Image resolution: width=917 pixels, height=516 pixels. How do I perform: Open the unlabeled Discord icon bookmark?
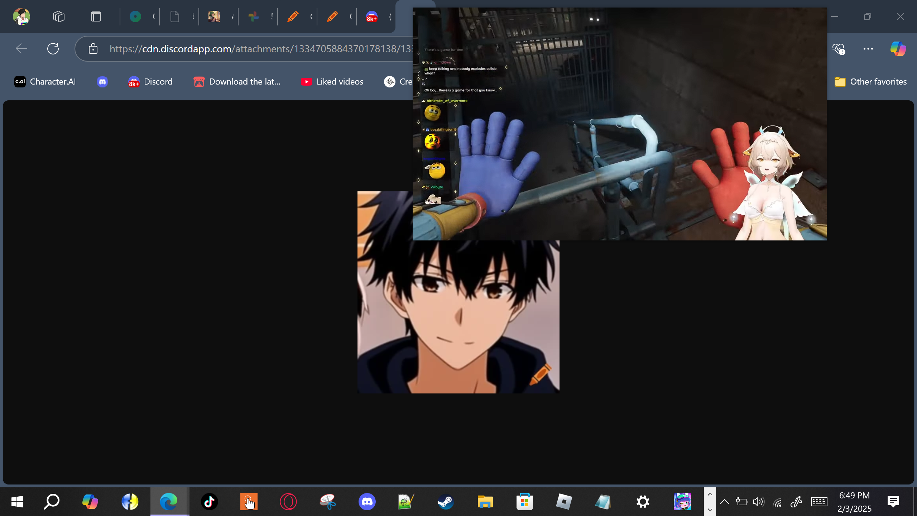coord(102,82)
